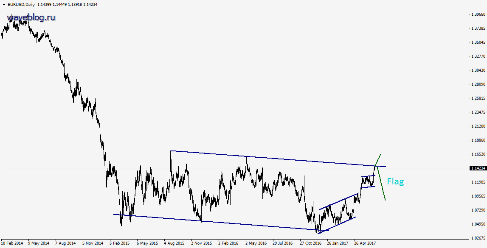Screen dimensions: 487x248
Task: Click price level 1.16520 on the scale
Action: pyautogui.click(x=478, y=154)
